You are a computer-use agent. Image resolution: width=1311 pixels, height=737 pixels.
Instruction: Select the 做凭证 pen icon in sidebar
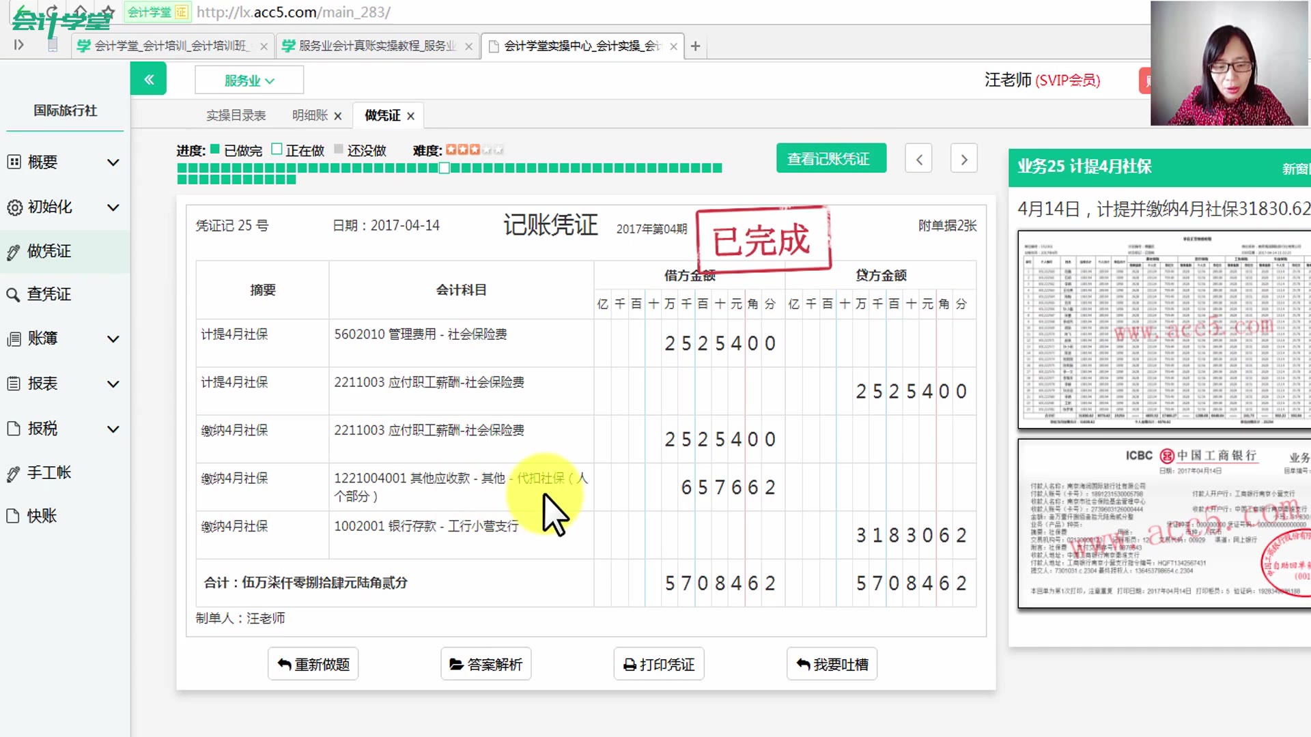15,251
